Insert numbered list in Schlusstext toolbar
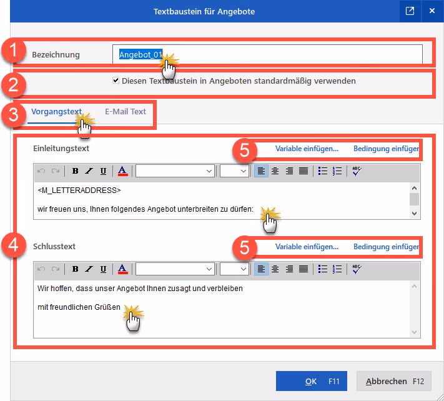 pos(337,269)
